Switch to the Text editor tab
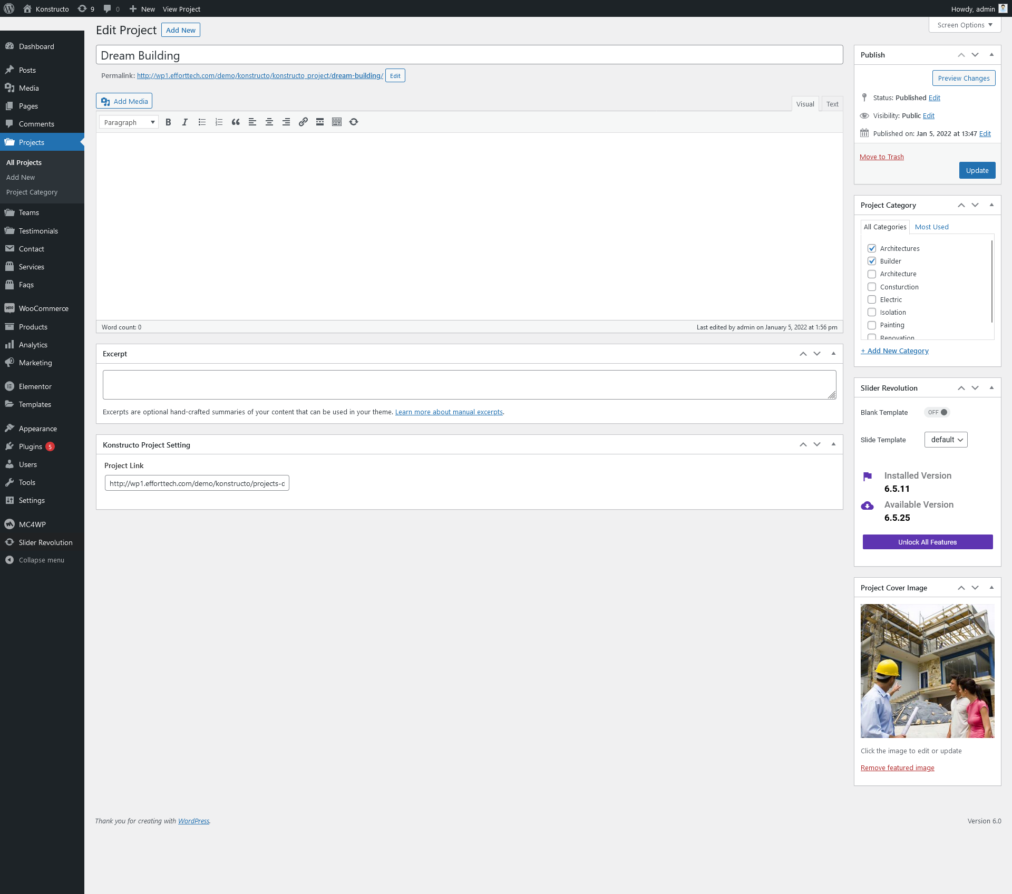The height and width of the screenshot is (894, 1012). [x=832, y=104]
